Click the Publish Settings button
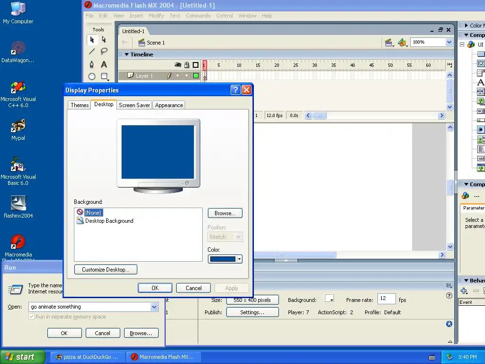 tap(252, 312)
